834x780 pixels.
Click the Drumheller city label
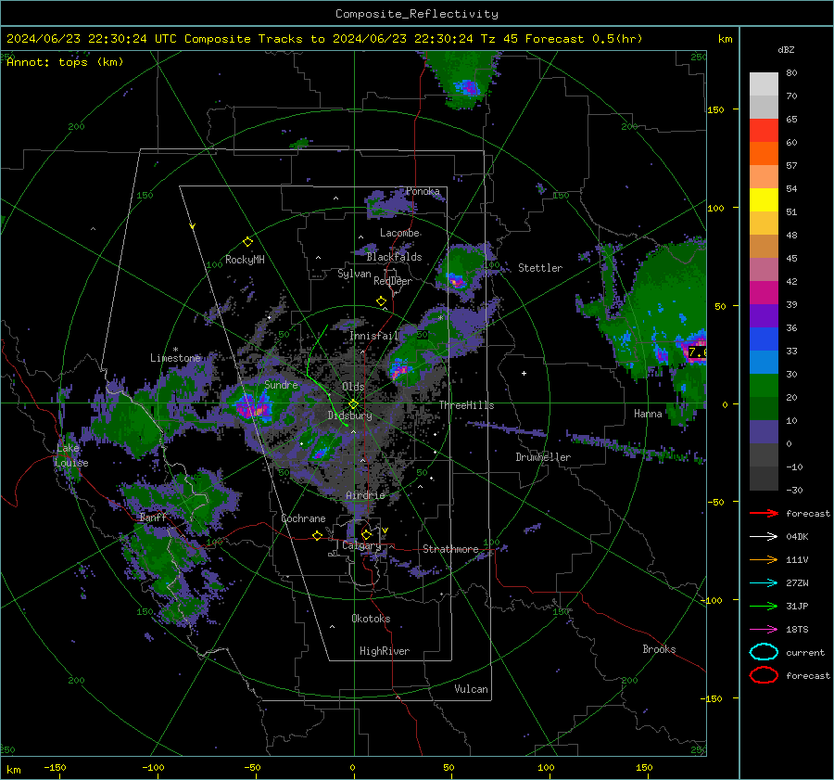pos(543,457)
